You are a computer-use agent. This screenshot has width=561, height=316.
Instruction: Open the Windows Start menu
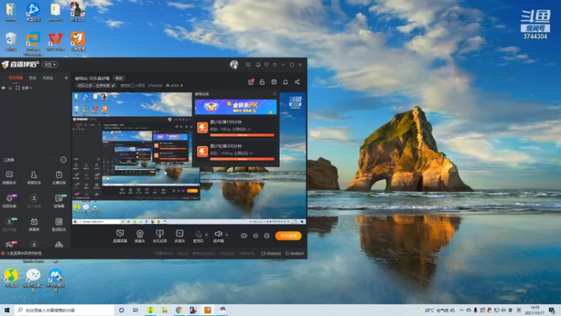tap(7, 310)
